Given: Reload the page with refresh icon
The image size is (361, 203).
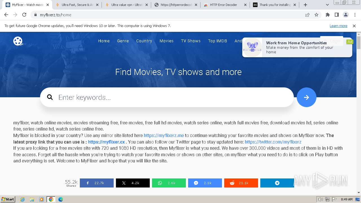Looking at the screenshot, I should pos(24,15).
